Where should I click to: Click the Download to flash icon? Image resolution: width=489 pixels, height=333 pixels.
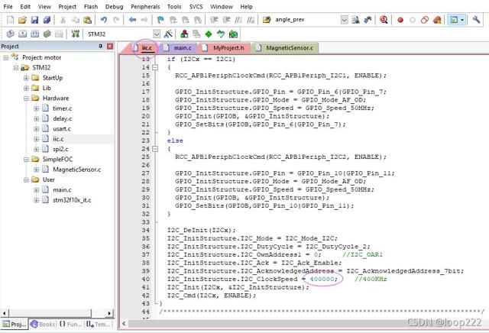click(75, 34)
